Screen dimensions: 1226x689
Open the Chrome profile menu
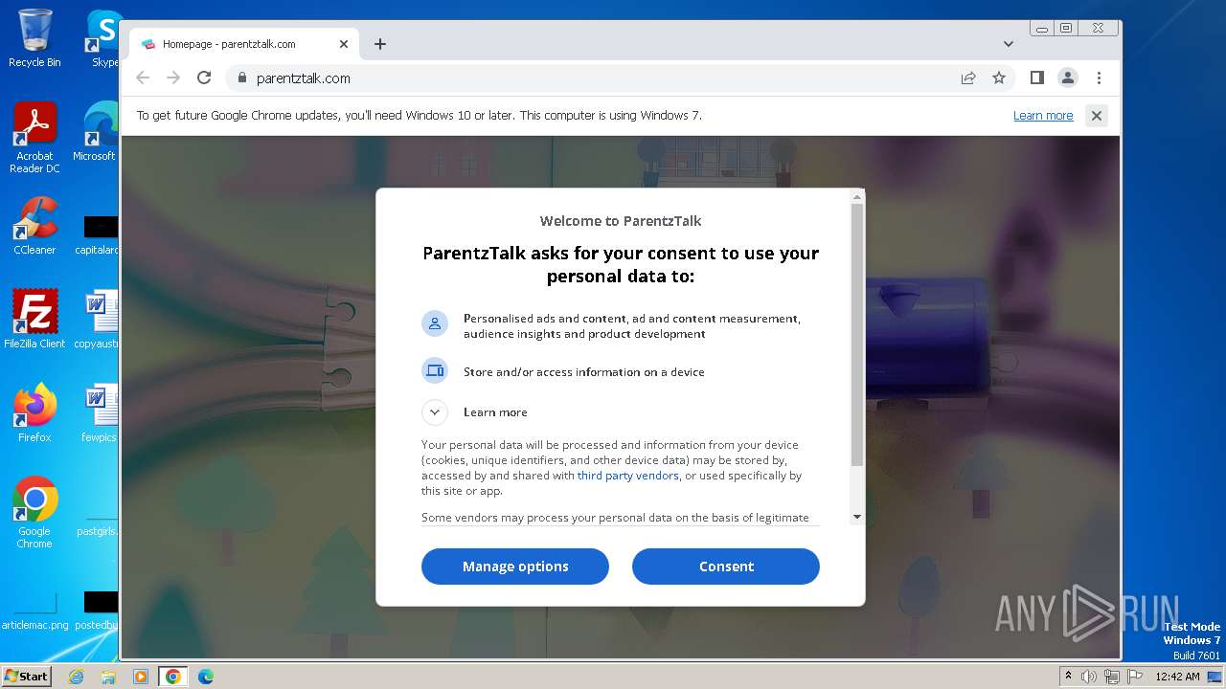coord(1067,78)
